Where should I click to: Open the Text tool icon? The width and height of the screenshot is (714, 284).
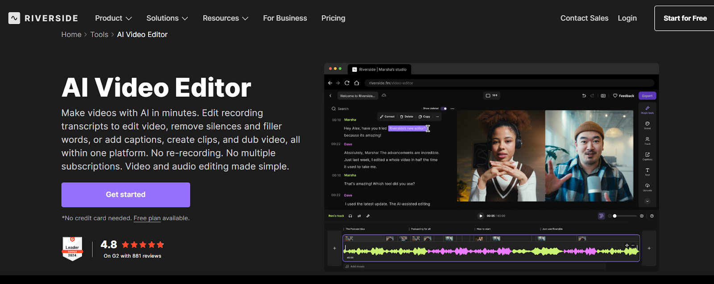(x=647, y=172)
